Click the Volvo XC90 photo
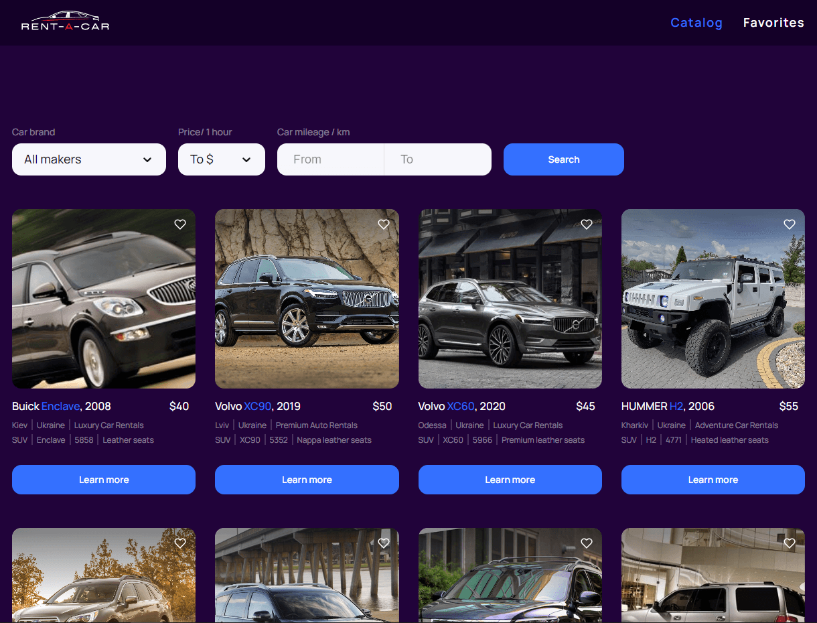The image size is (817, 623). [307, 299]
